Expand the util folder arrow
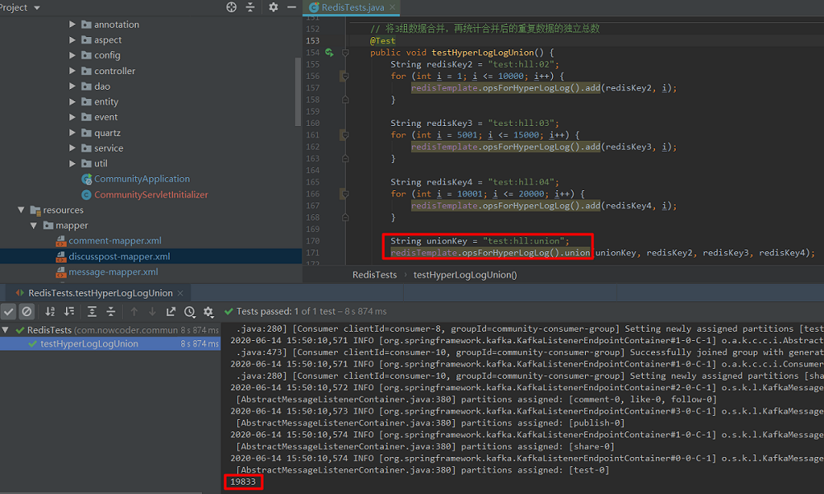 click(x=73, y=163)
